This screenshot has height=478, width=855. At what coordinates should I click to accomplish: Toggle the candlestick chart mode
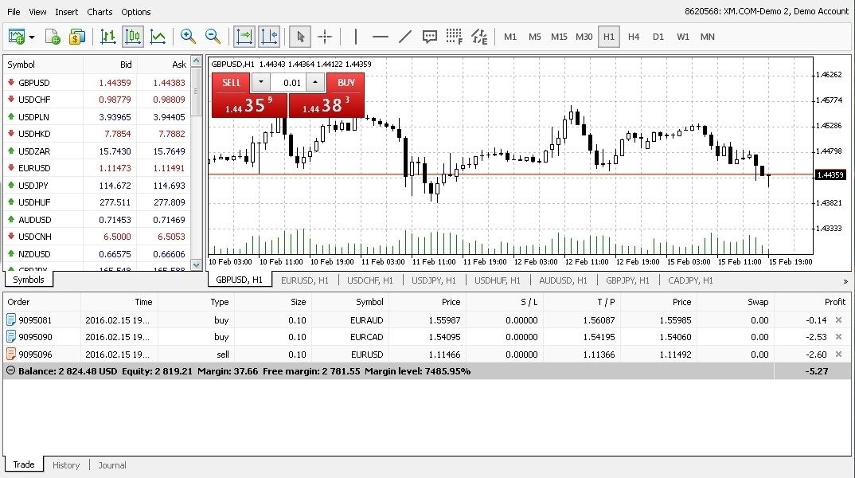pyautogui.click(x=133, y=37)
